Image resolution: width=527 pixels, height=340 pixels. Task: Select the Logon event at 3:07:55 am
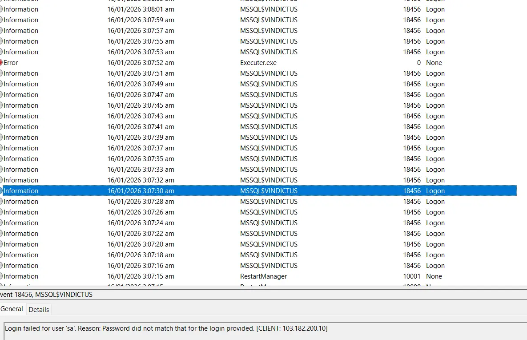point(258,41)
